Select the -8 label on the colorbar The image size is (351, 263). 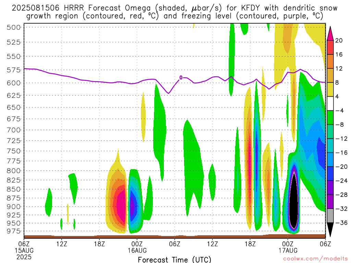[339, 125]
